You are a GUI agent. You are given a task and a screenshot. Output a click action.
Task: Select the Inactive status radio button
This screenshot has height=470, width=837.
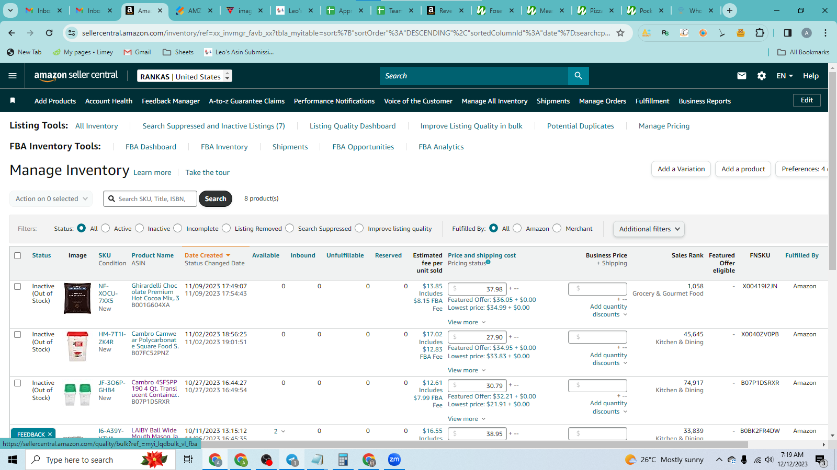pyautogui.click(x=140, y=228)
